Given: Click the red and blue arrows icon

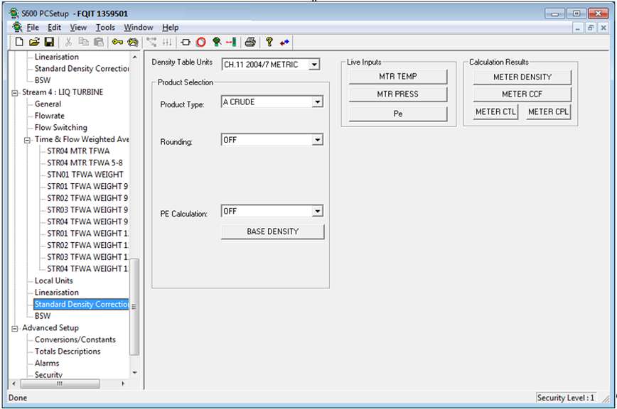Looking at the screenshot, I should (x=284, y=42).
